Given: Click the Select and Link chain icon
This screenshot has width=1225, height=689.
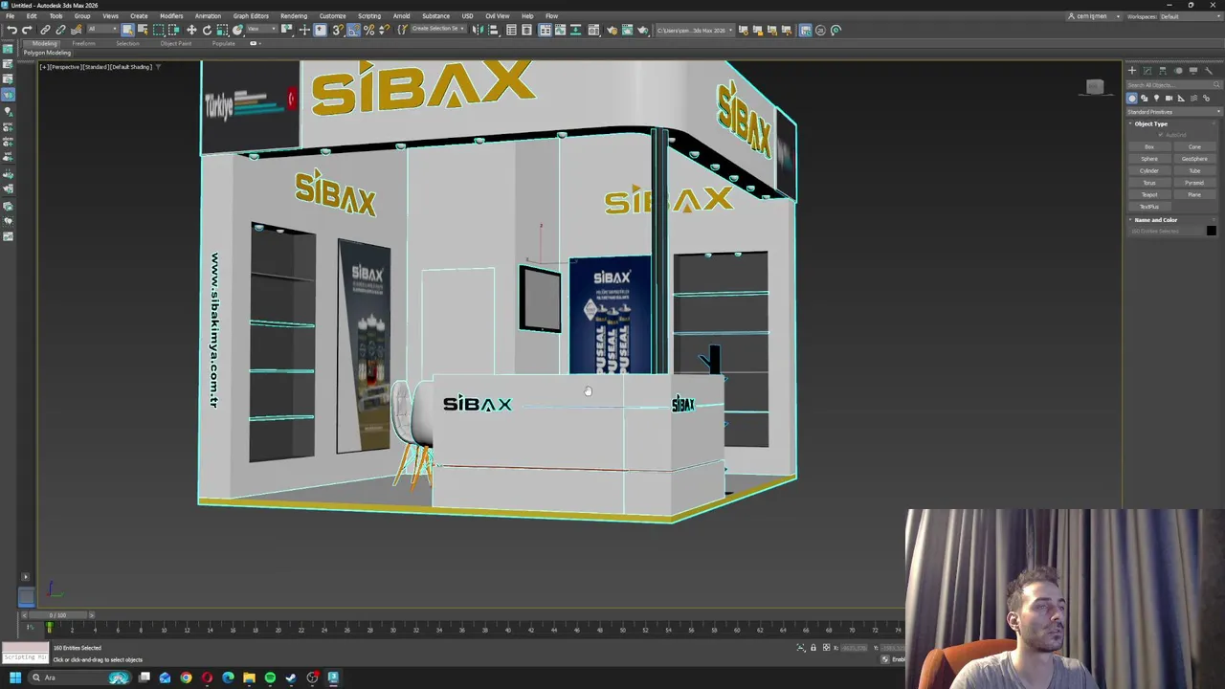Looking at the screenshot, I should point(45,31).
